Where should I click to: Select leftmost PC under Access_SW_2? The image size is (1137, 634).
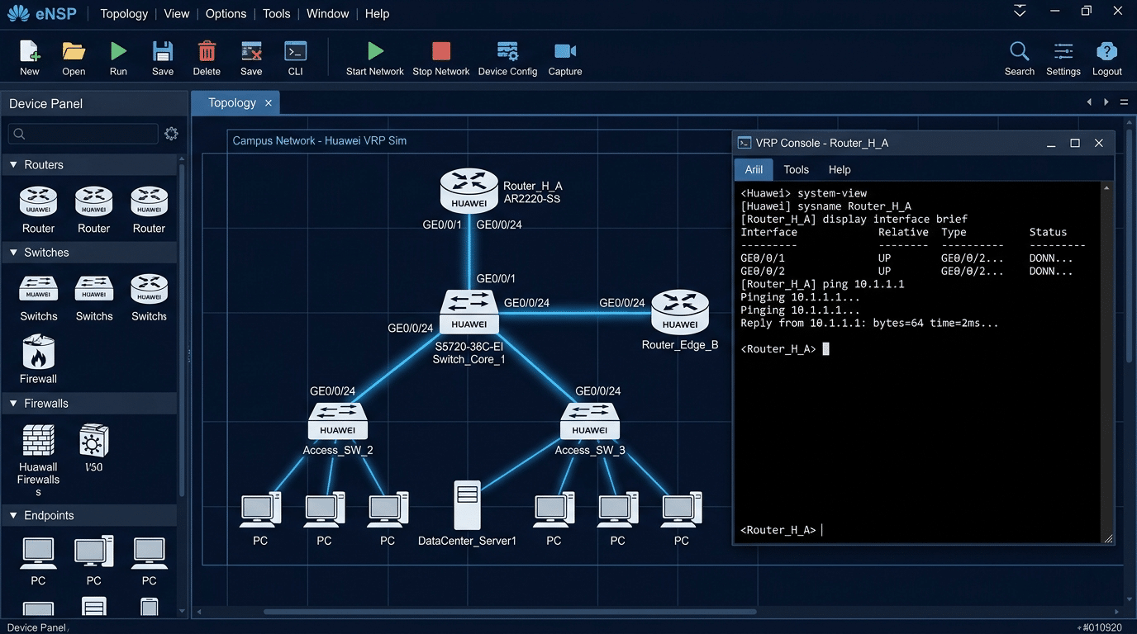tap(260, 511)
